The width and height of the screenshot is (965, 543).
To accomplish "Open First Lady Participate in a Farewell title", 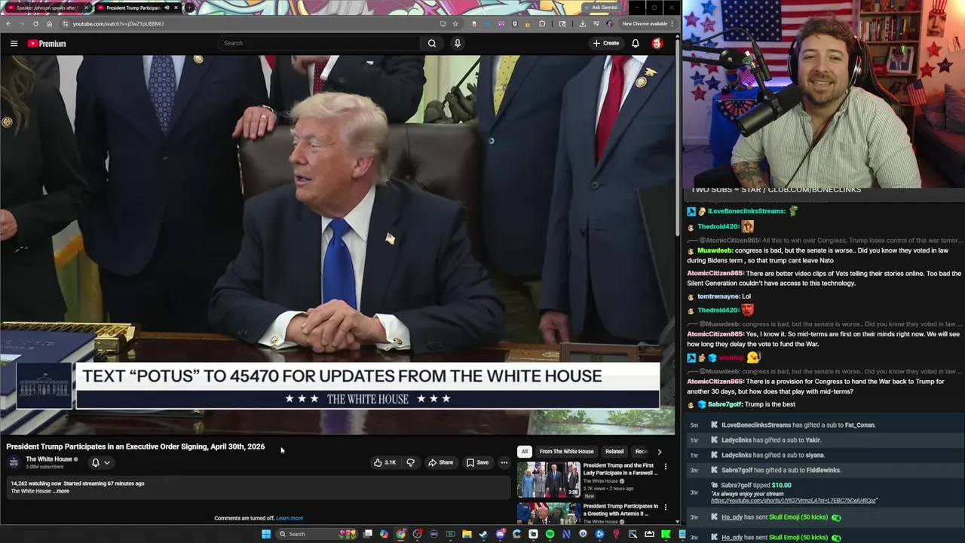I will [619, 469].
